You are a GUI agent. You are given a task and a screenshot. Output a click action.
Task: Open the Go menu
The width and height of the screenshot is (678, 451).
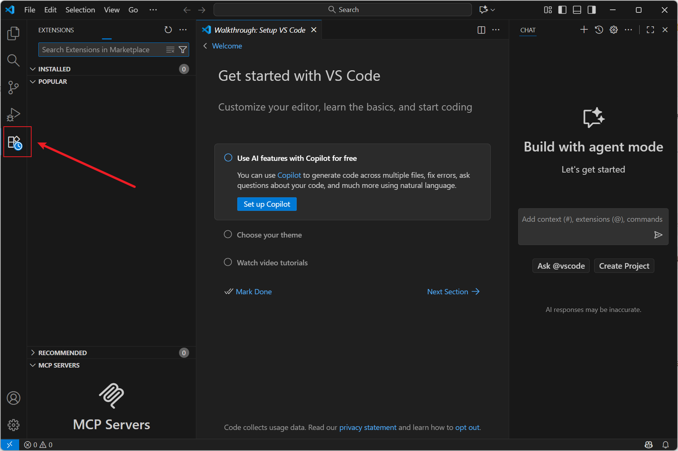[133, 10]
